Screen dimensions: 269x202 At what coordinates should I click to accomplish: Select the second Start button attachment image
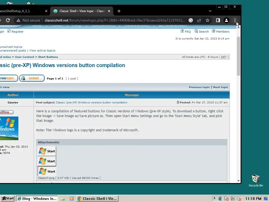[47, 161]
